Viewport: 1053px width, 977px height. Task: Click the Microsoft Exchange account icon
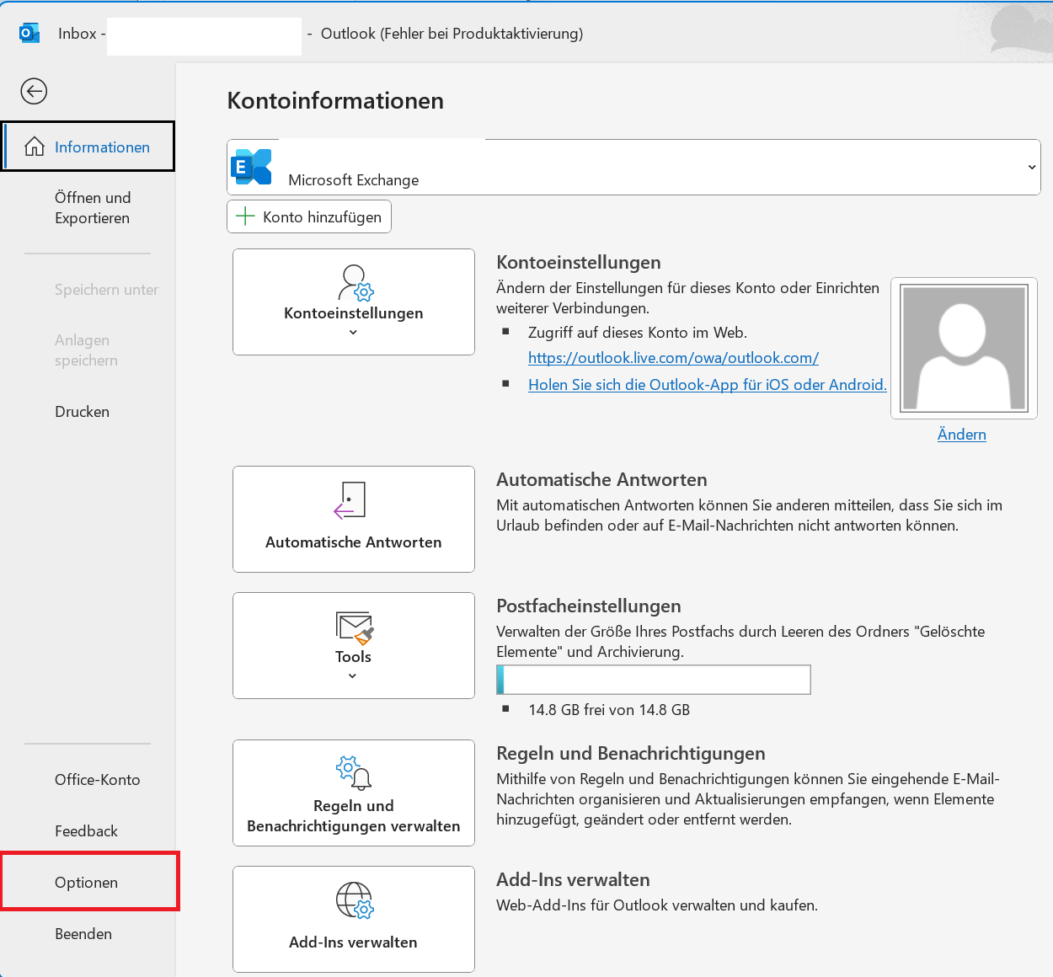pos(251,167)
